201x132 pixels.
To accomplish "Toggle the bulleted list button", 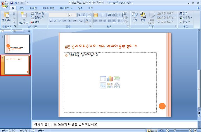I will 96,15.
